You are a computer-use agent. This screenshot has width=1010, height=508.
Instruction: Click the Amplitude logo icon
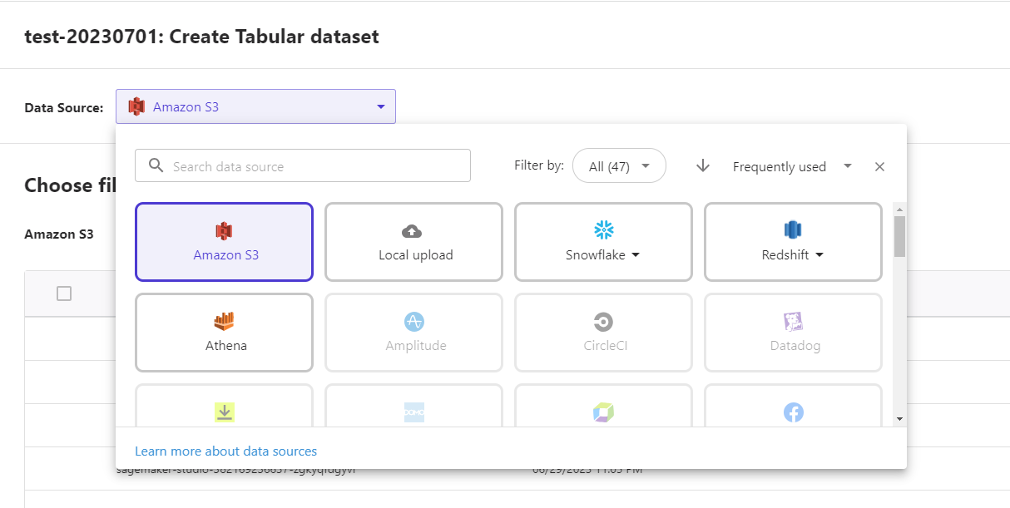(x=414, y=322)
